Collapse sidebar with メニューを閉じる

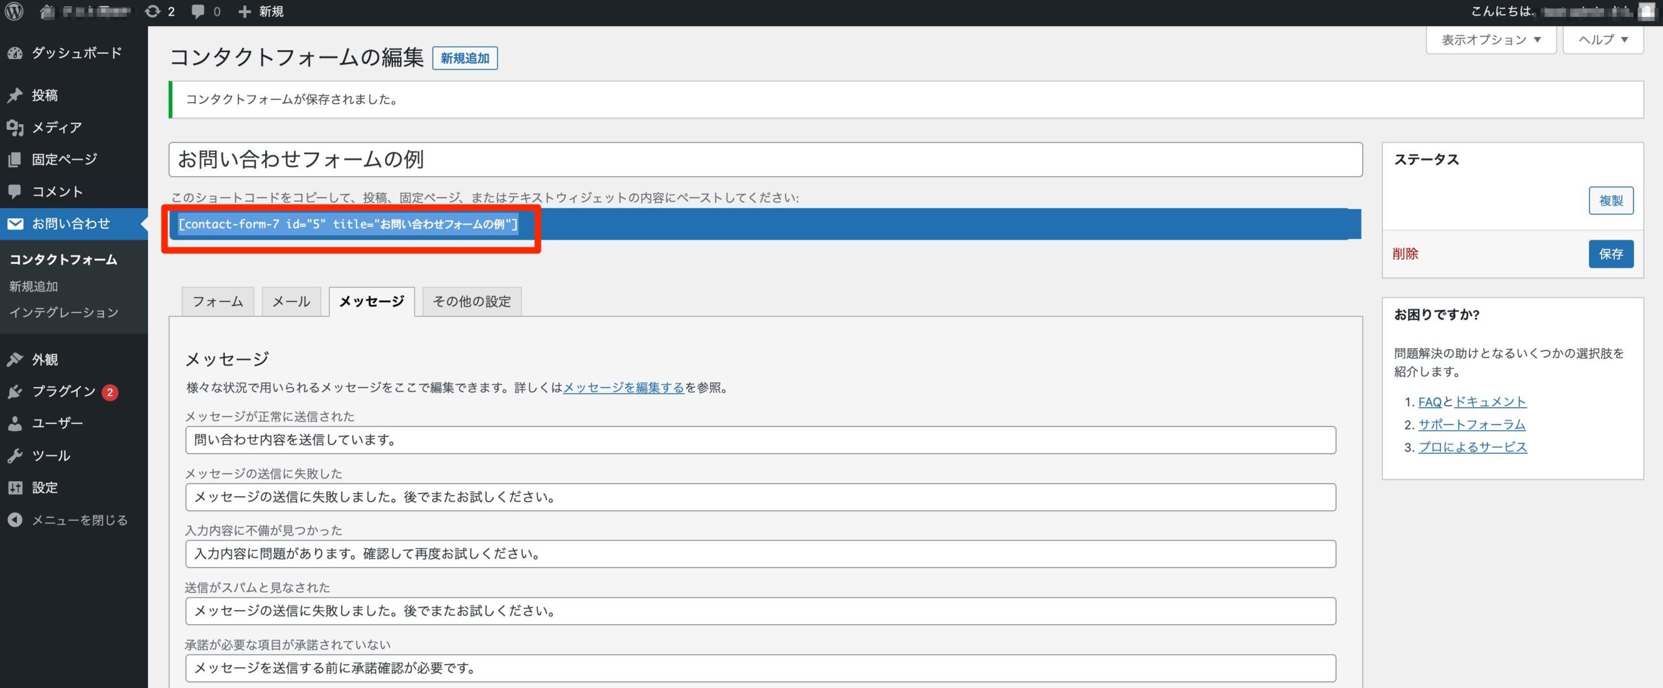point(79,520)
